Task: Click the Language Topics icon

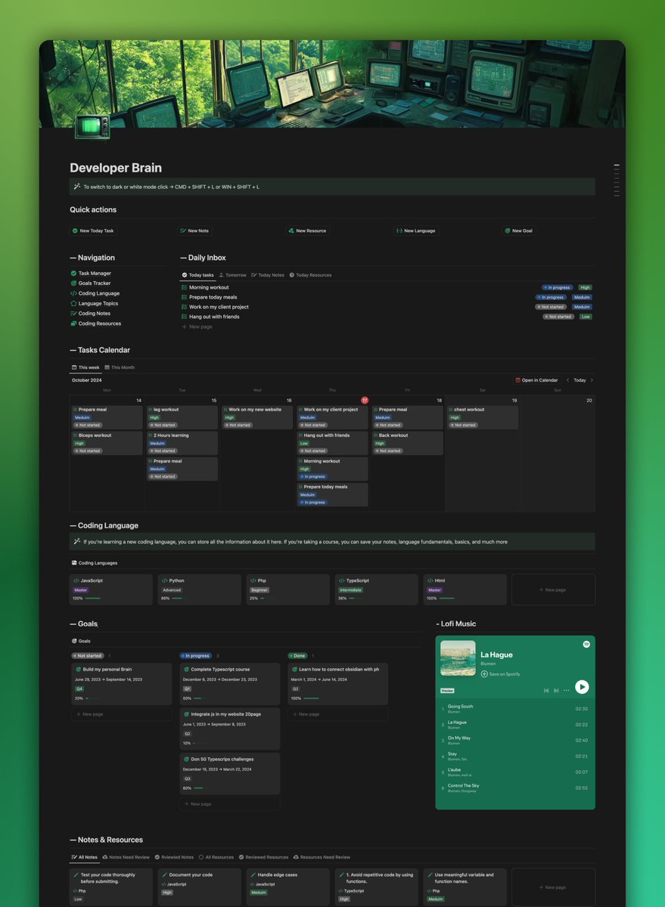Action: click(x=73, y=303)
